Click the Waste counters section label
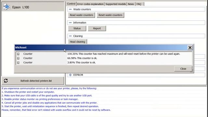This screenshot has height=117, width=208. click(x=82, y=9)
